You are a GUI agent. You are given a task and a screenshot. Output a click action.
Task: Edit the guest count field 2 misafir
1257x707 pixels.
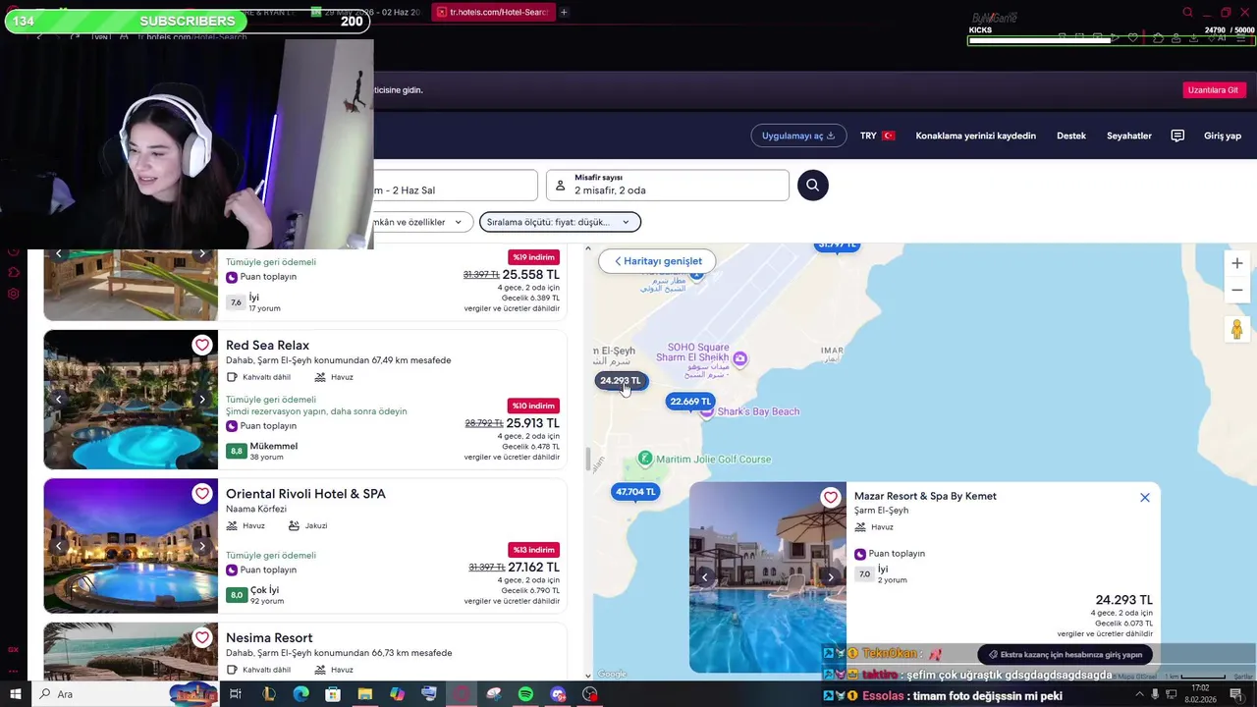pyautogui.click(x=668, y=185)
